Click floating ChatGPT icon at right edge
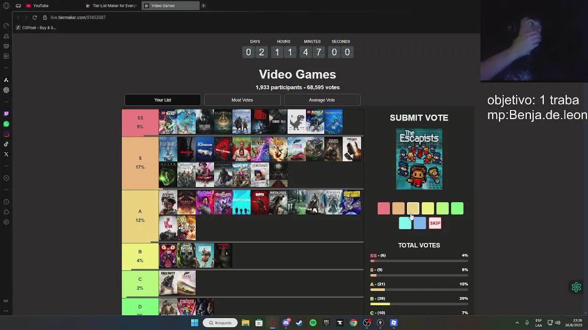The width and height of the screenshot is (588, 330). click(576, 287)
